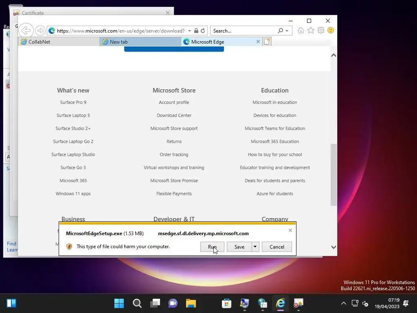Open the address bar dropdown arrow

click(189, 31)
